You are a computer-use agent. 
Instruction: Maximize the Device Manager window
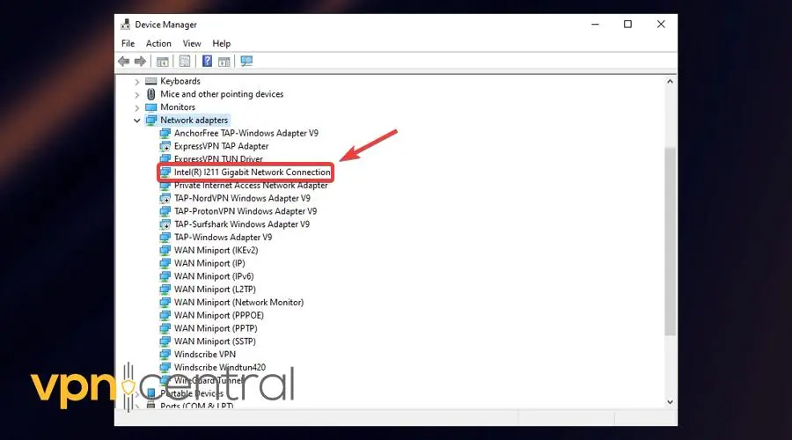click(627, 25)
